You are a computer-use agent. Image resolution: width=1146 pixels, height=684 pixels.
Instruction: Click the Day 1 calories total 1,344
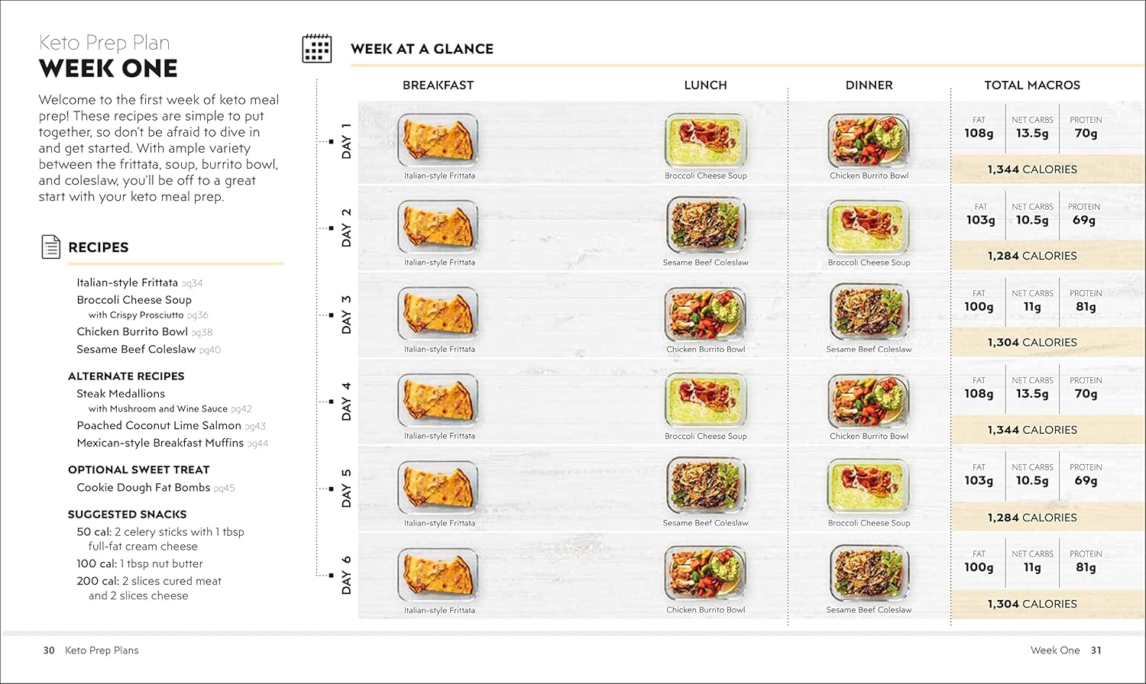pos(1031,169)
